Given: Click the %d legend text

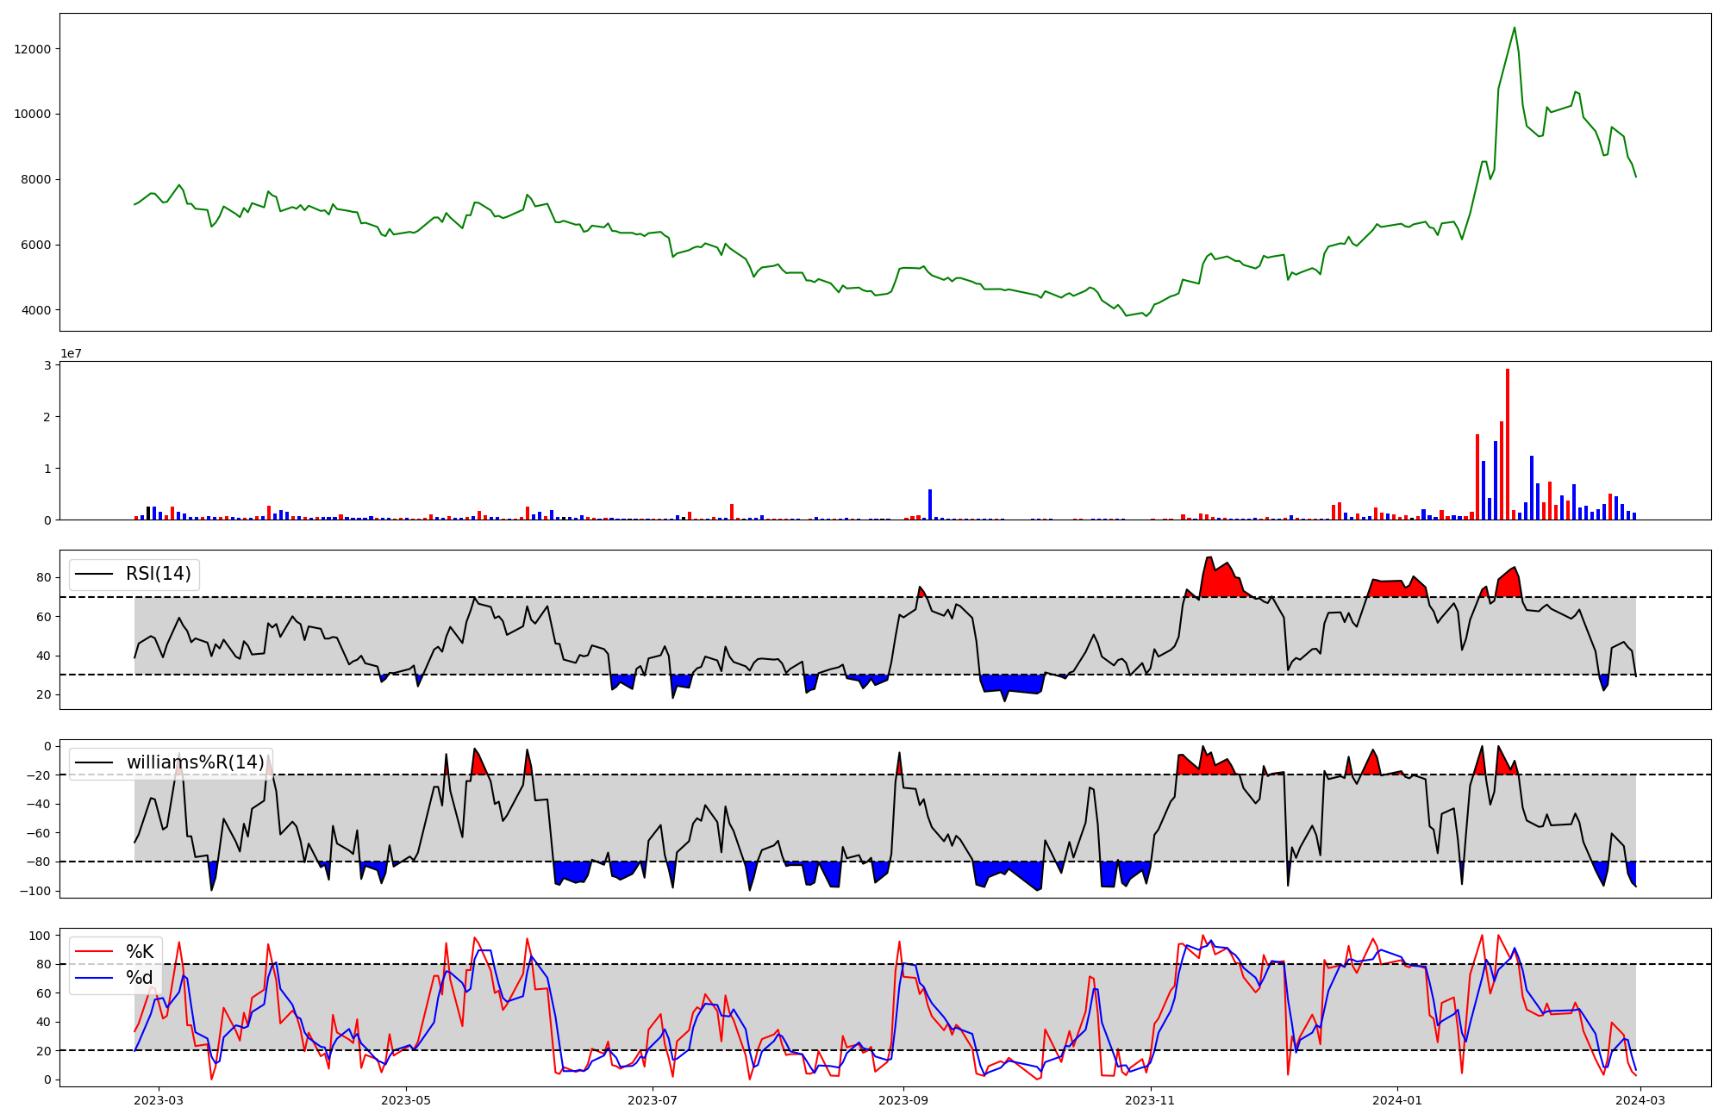Looking at the screenshot, I should [140, 978].
